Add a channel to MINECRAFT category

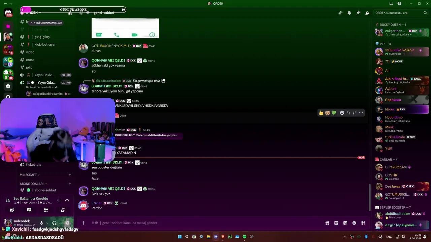coord(70,175)
